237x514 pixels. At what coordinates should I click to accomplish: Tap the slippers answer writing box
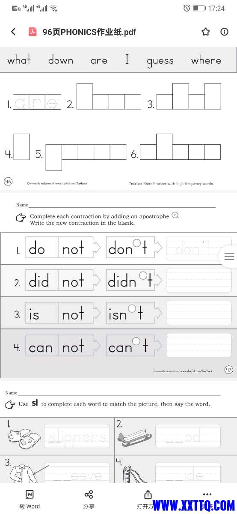[x=77, y=436]
